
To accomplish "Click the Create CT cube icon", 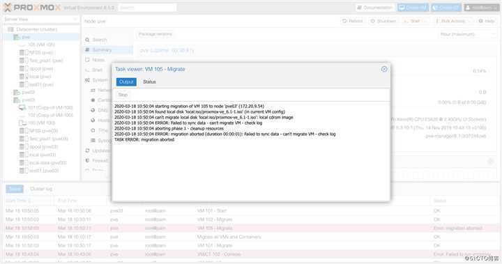I will pos(435,8).
